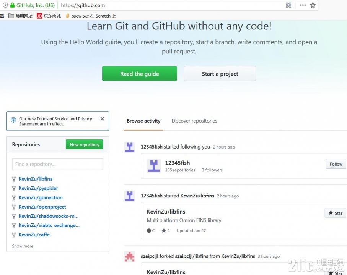Click the broadcast icon in Terms notice

click(x=13, y=120)
